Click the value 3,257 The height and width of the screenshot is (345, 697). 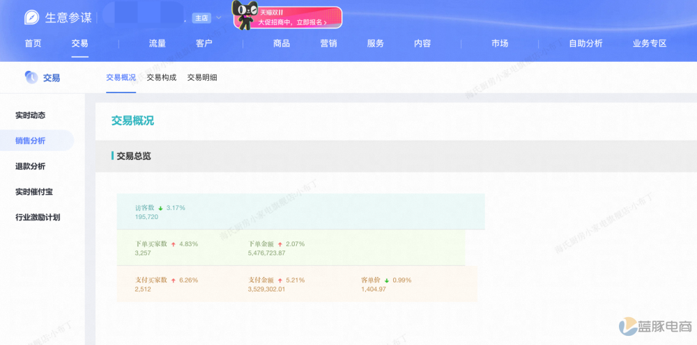(143, 253)
